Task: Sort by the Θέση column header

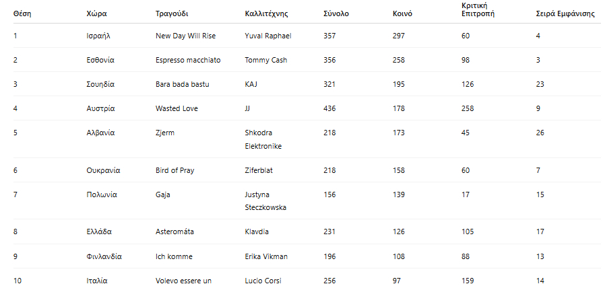Action: (x=23, y=13)
